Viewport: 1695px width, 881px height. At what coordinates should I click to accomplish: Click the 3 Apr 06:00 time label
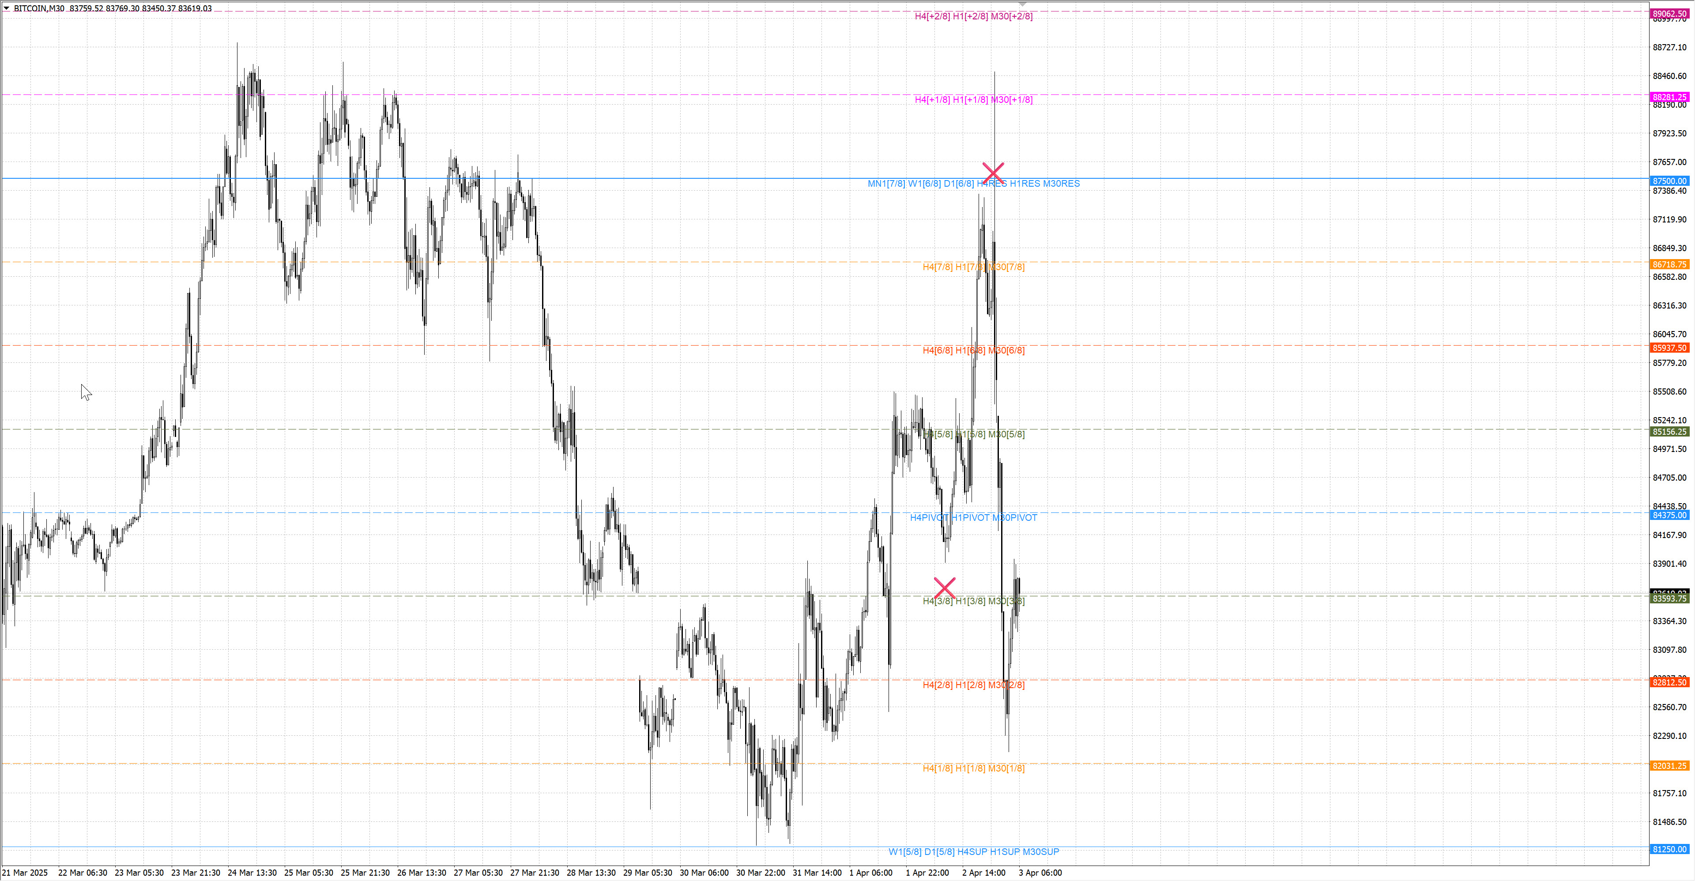tap(1040, 873)
